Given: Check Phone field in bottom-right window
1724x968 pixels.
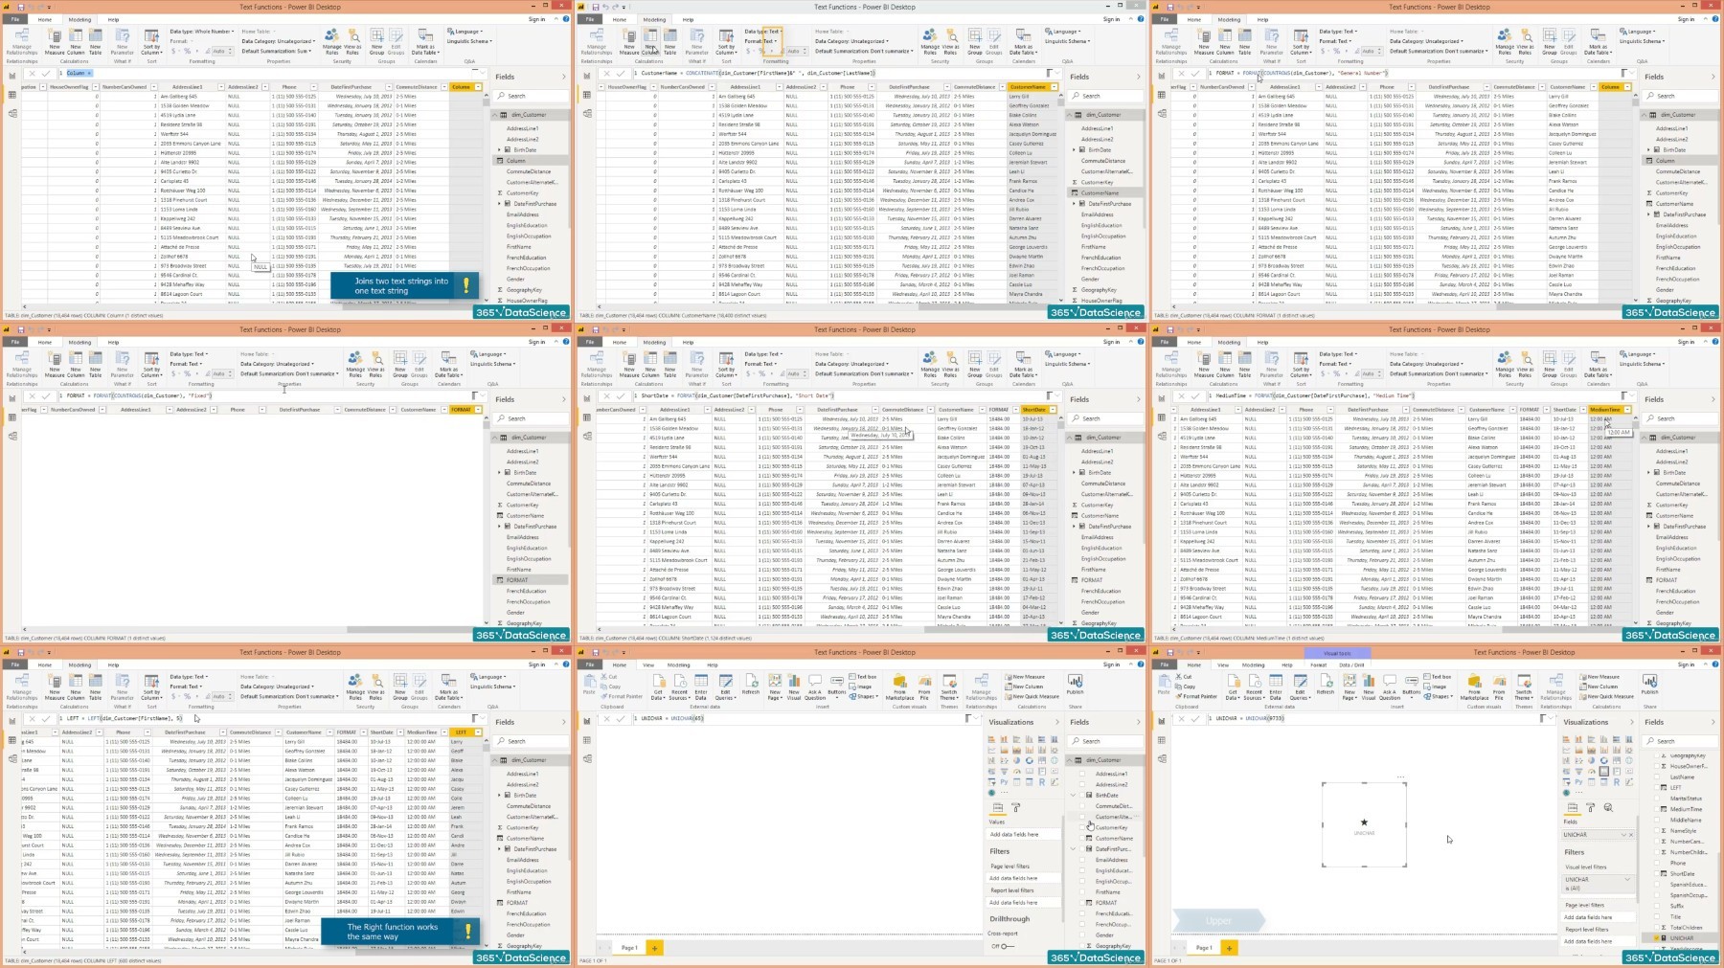Looking at the screenshot, I should pyautogui.click(x=1656, y=863).
